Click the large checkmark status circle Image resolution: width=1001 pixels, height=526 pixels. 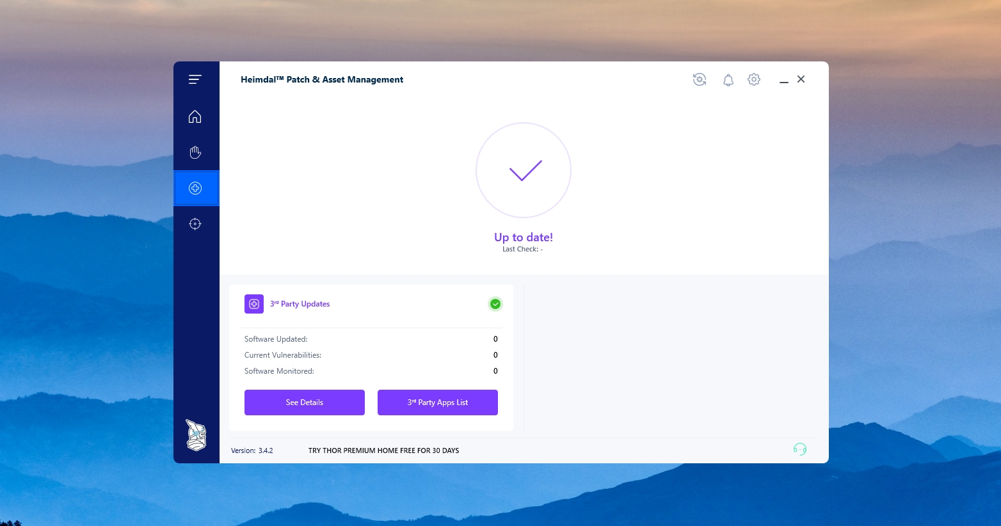coord(524,170)
